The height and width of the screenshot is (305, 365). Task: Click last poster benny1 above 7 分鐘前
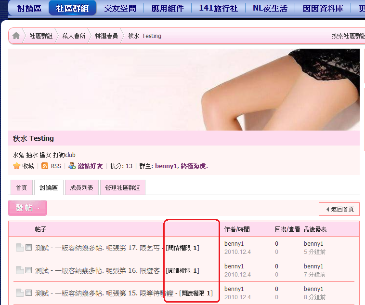(313, 266)
